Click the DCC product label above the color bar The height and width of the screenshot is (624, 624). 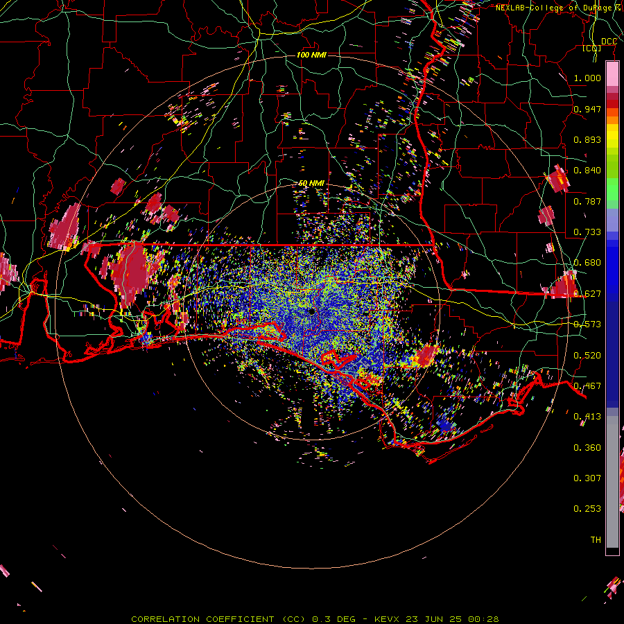[x=609, y=42]
